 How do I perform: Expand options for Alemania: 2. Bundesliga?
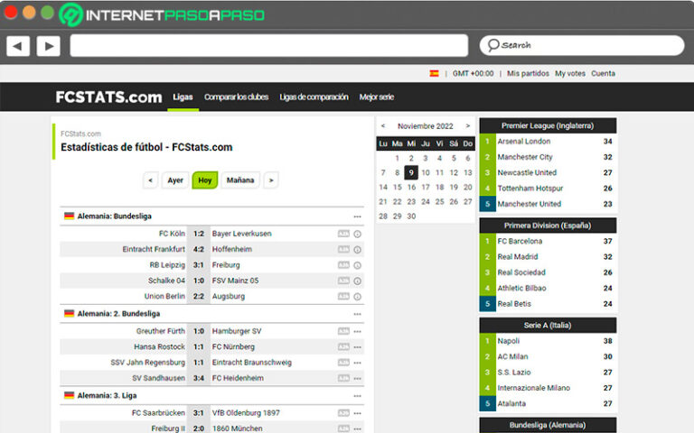[357, 314]
